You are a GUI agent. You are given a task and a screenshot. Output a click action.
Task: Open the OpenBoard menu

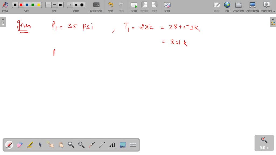click(267, 7)
